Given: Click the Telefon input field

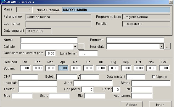Looking at the screenshot, I should 38,90.
